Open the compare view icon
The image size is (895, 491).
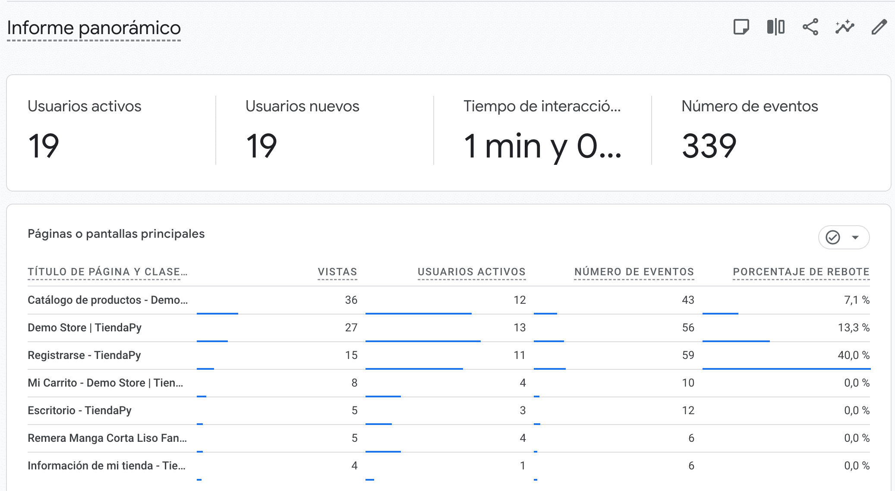pyautogui.click(x=775, y=27)
